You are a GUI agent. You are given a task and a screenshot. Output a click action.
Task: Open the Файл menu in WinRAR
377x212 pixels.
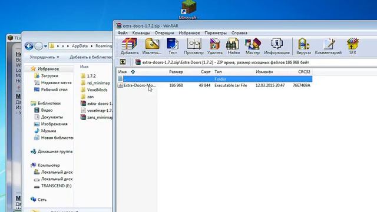(x=123, y=33)
